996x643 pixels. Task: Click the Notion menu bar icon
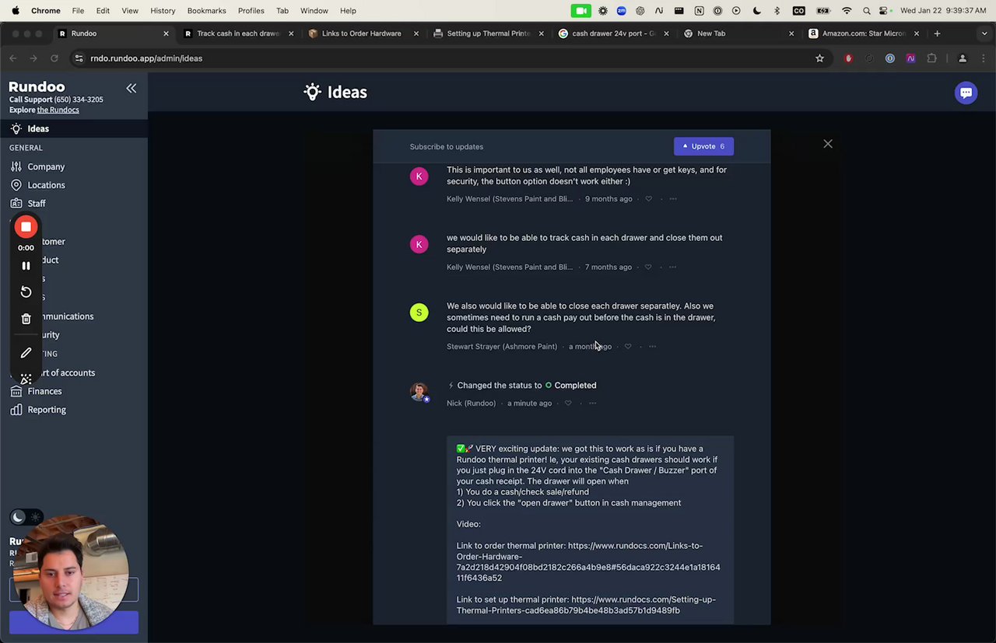698,11
